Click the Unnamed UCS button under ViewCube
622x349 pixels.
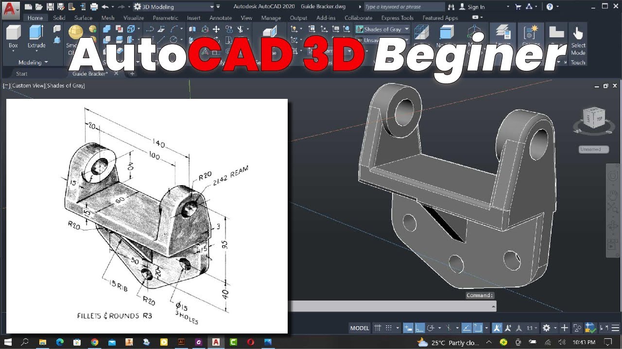pos(594,149)
